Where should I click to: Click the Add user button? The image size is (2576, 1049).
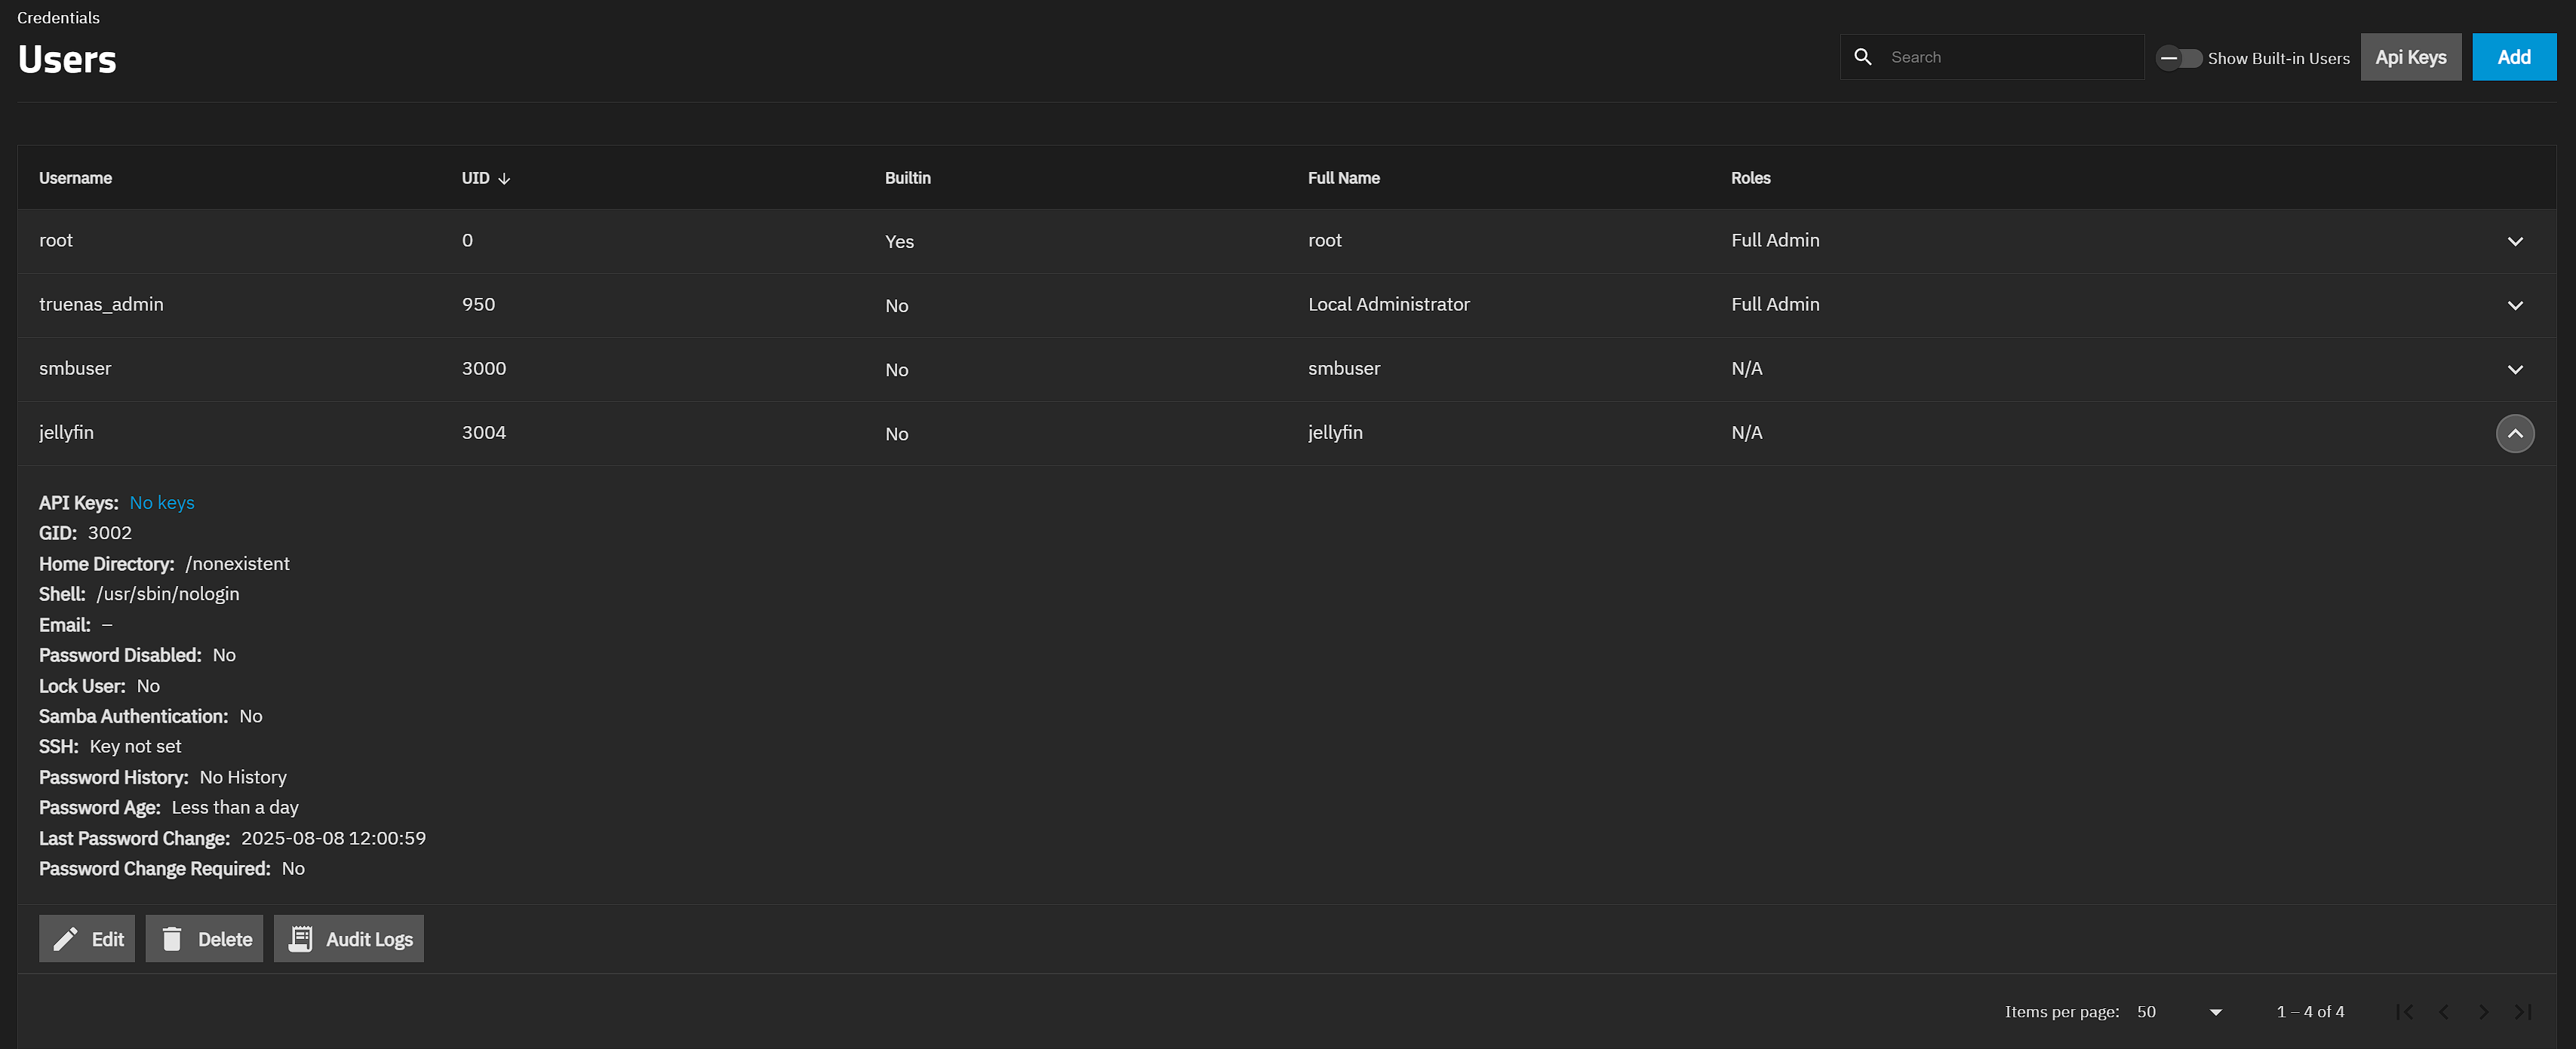point(2513,57)
